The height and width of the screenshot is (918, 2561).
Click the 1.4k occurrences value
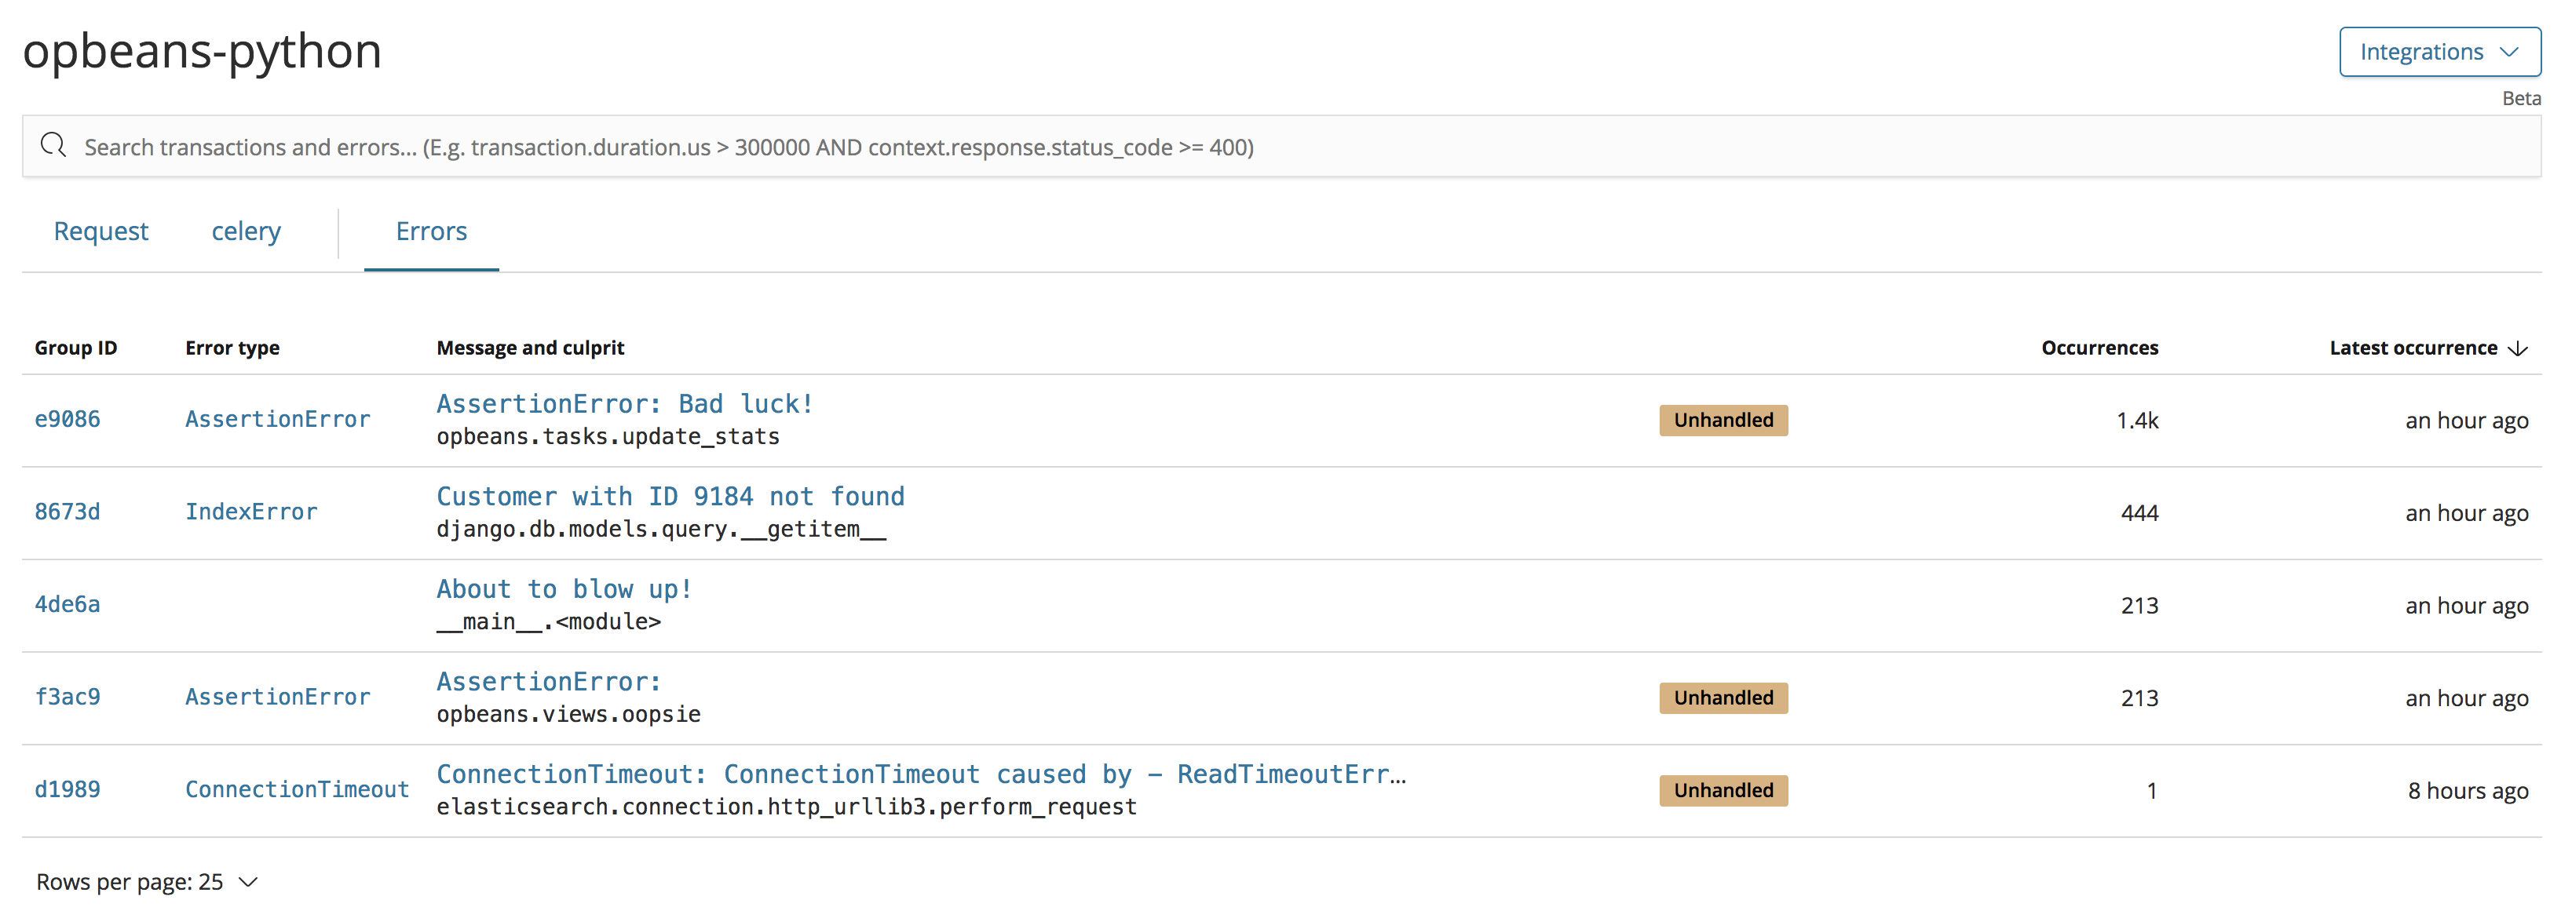(2138, 421)
